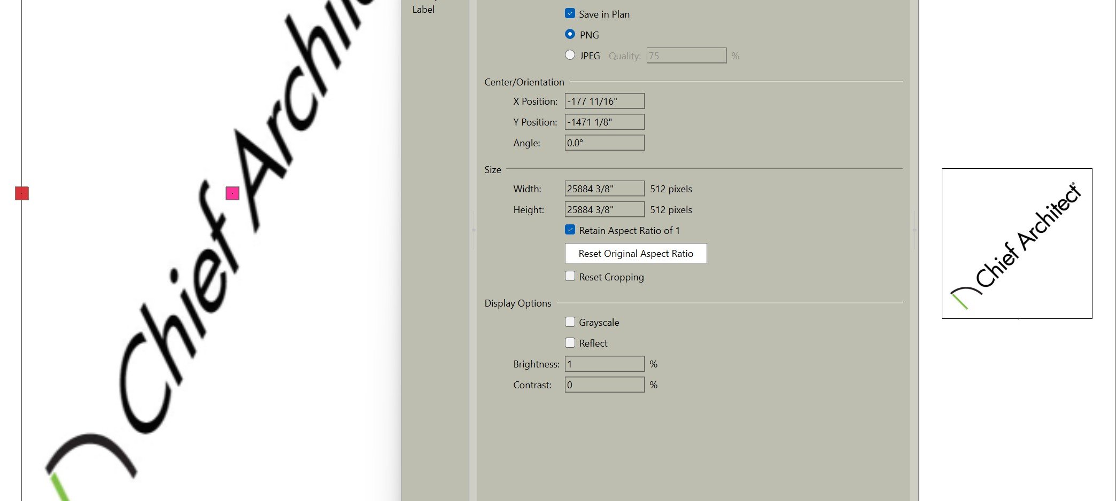Viewport: 1116px width, 501px height.
Task: Select the PNG radio button
Action: 570,34
